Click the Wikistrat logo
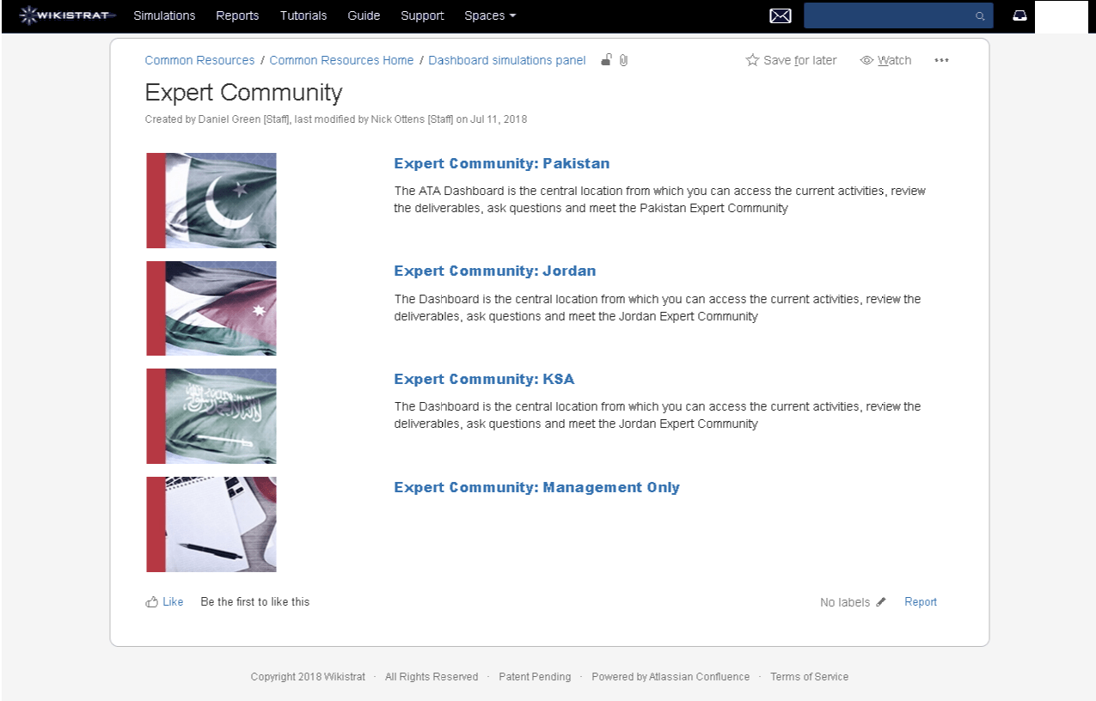The height and width of the screenshot is (701, 1096). coord(67,15)
